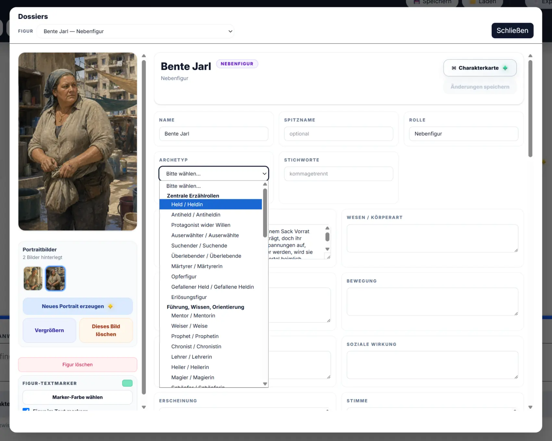
Task: Click the Bewegung text area resize handle
Action: [x=516, y=313]
